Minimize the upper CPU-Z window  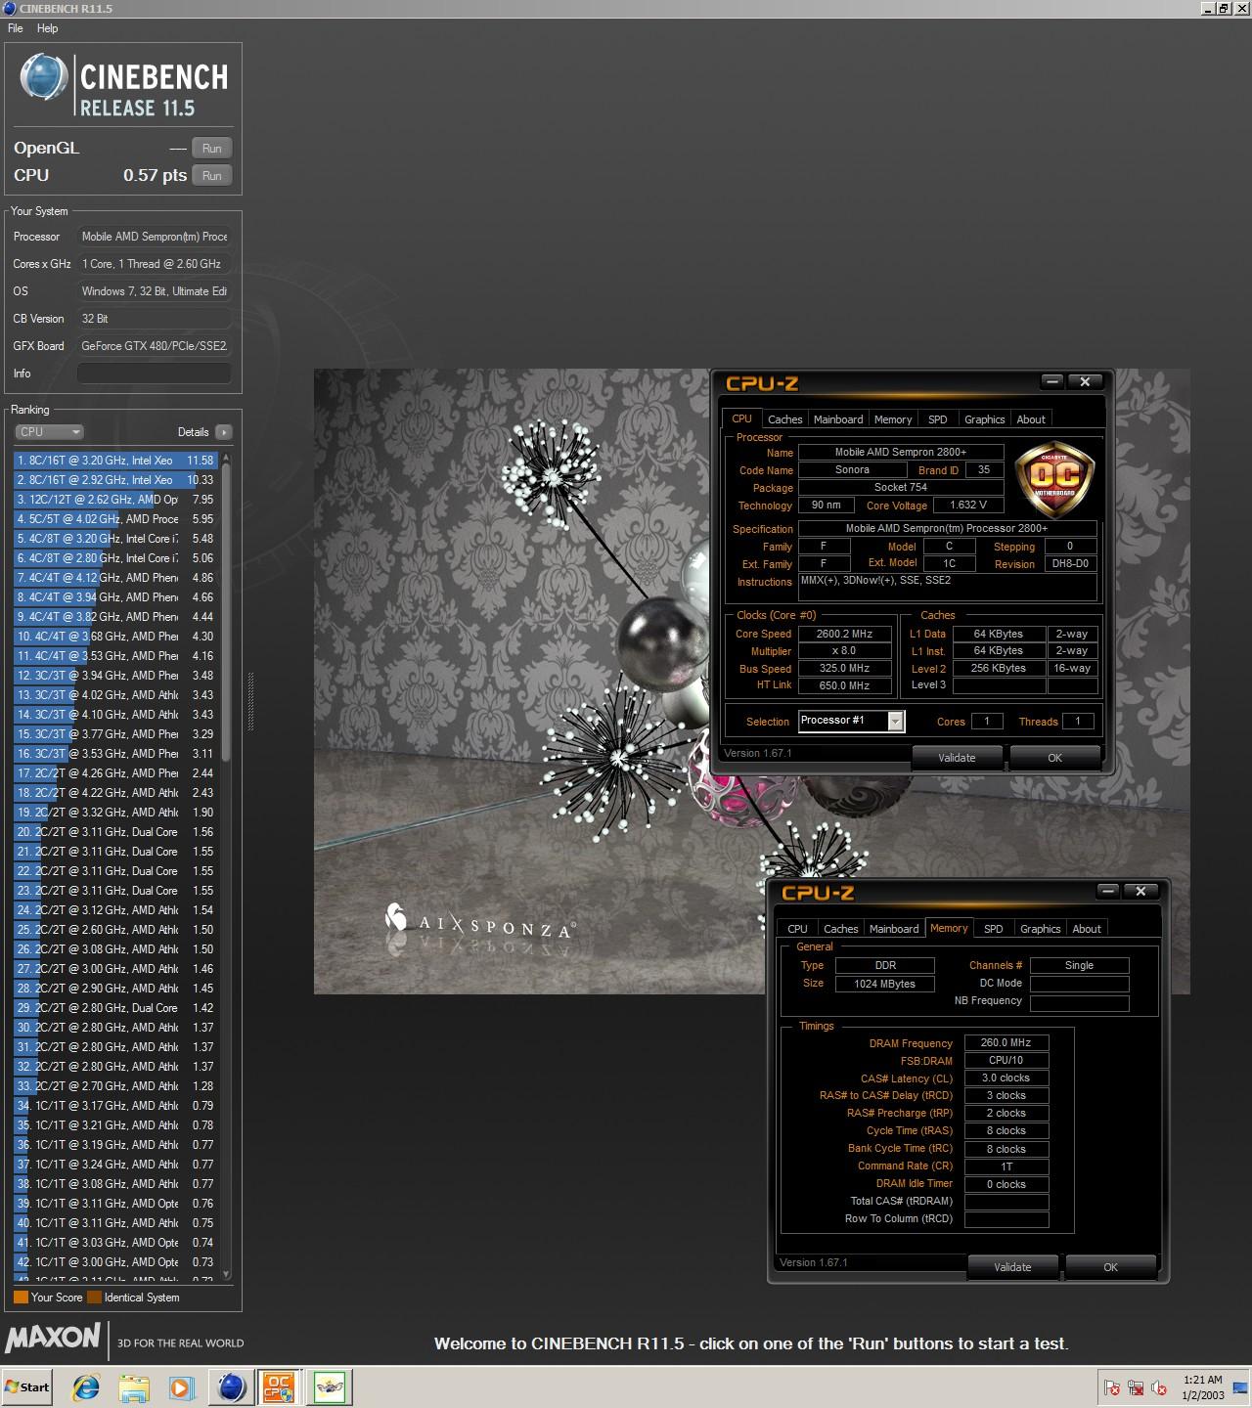pos(1052,381)
